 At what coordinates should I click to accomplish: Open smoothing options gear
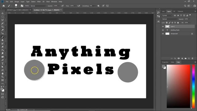[x=98, y=6]
